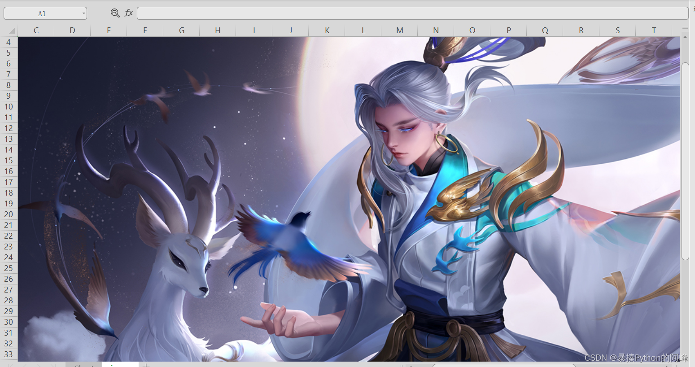Click inside the formula bar input
This screenshot has height=367, width=695.
pos(412,13)
